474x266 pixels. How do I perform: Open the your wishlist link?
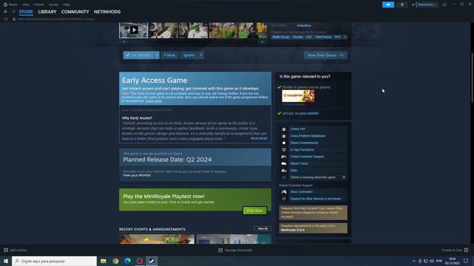(309, 113)
